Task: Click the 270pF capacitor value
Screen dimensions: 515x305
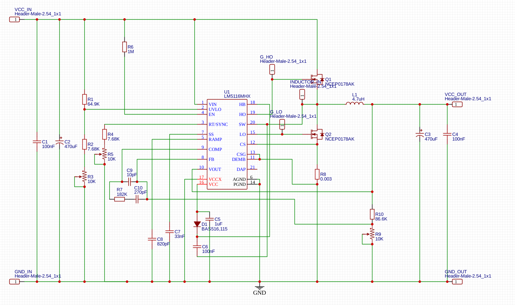Action: click(140, 192)
